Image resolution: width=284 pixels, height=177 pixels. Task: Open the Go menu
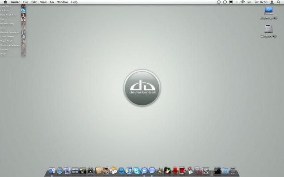click(x=52, y=2)
